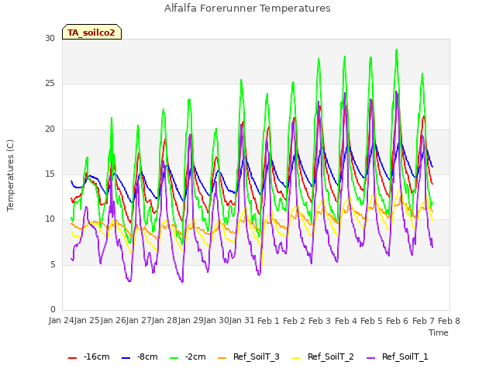Click the Jan 26 x-axis label
Image resolution: width=496 pixels, height=372 pixels.
113,320
